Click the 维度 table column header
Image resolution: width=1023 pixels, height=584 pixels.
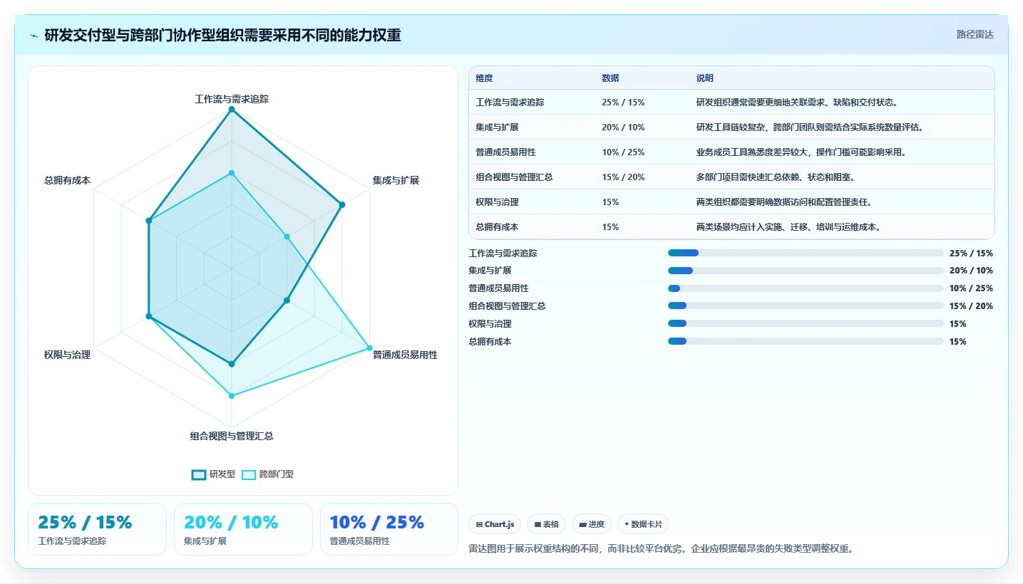click(484, 78)
